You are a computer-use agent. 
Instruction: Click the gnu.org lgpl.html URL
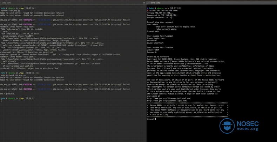click(x=167, y=101)
